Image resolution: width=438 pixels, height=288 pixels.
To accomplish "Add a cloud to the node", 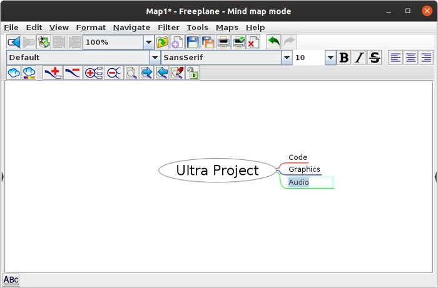I will point(14,72).
